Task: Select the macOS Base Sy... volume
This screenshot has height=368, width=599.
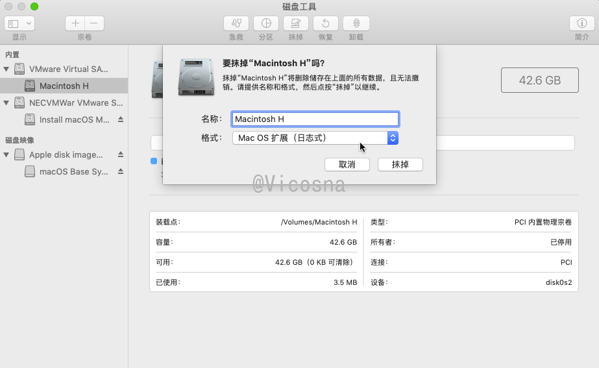Action: [74, 171]
